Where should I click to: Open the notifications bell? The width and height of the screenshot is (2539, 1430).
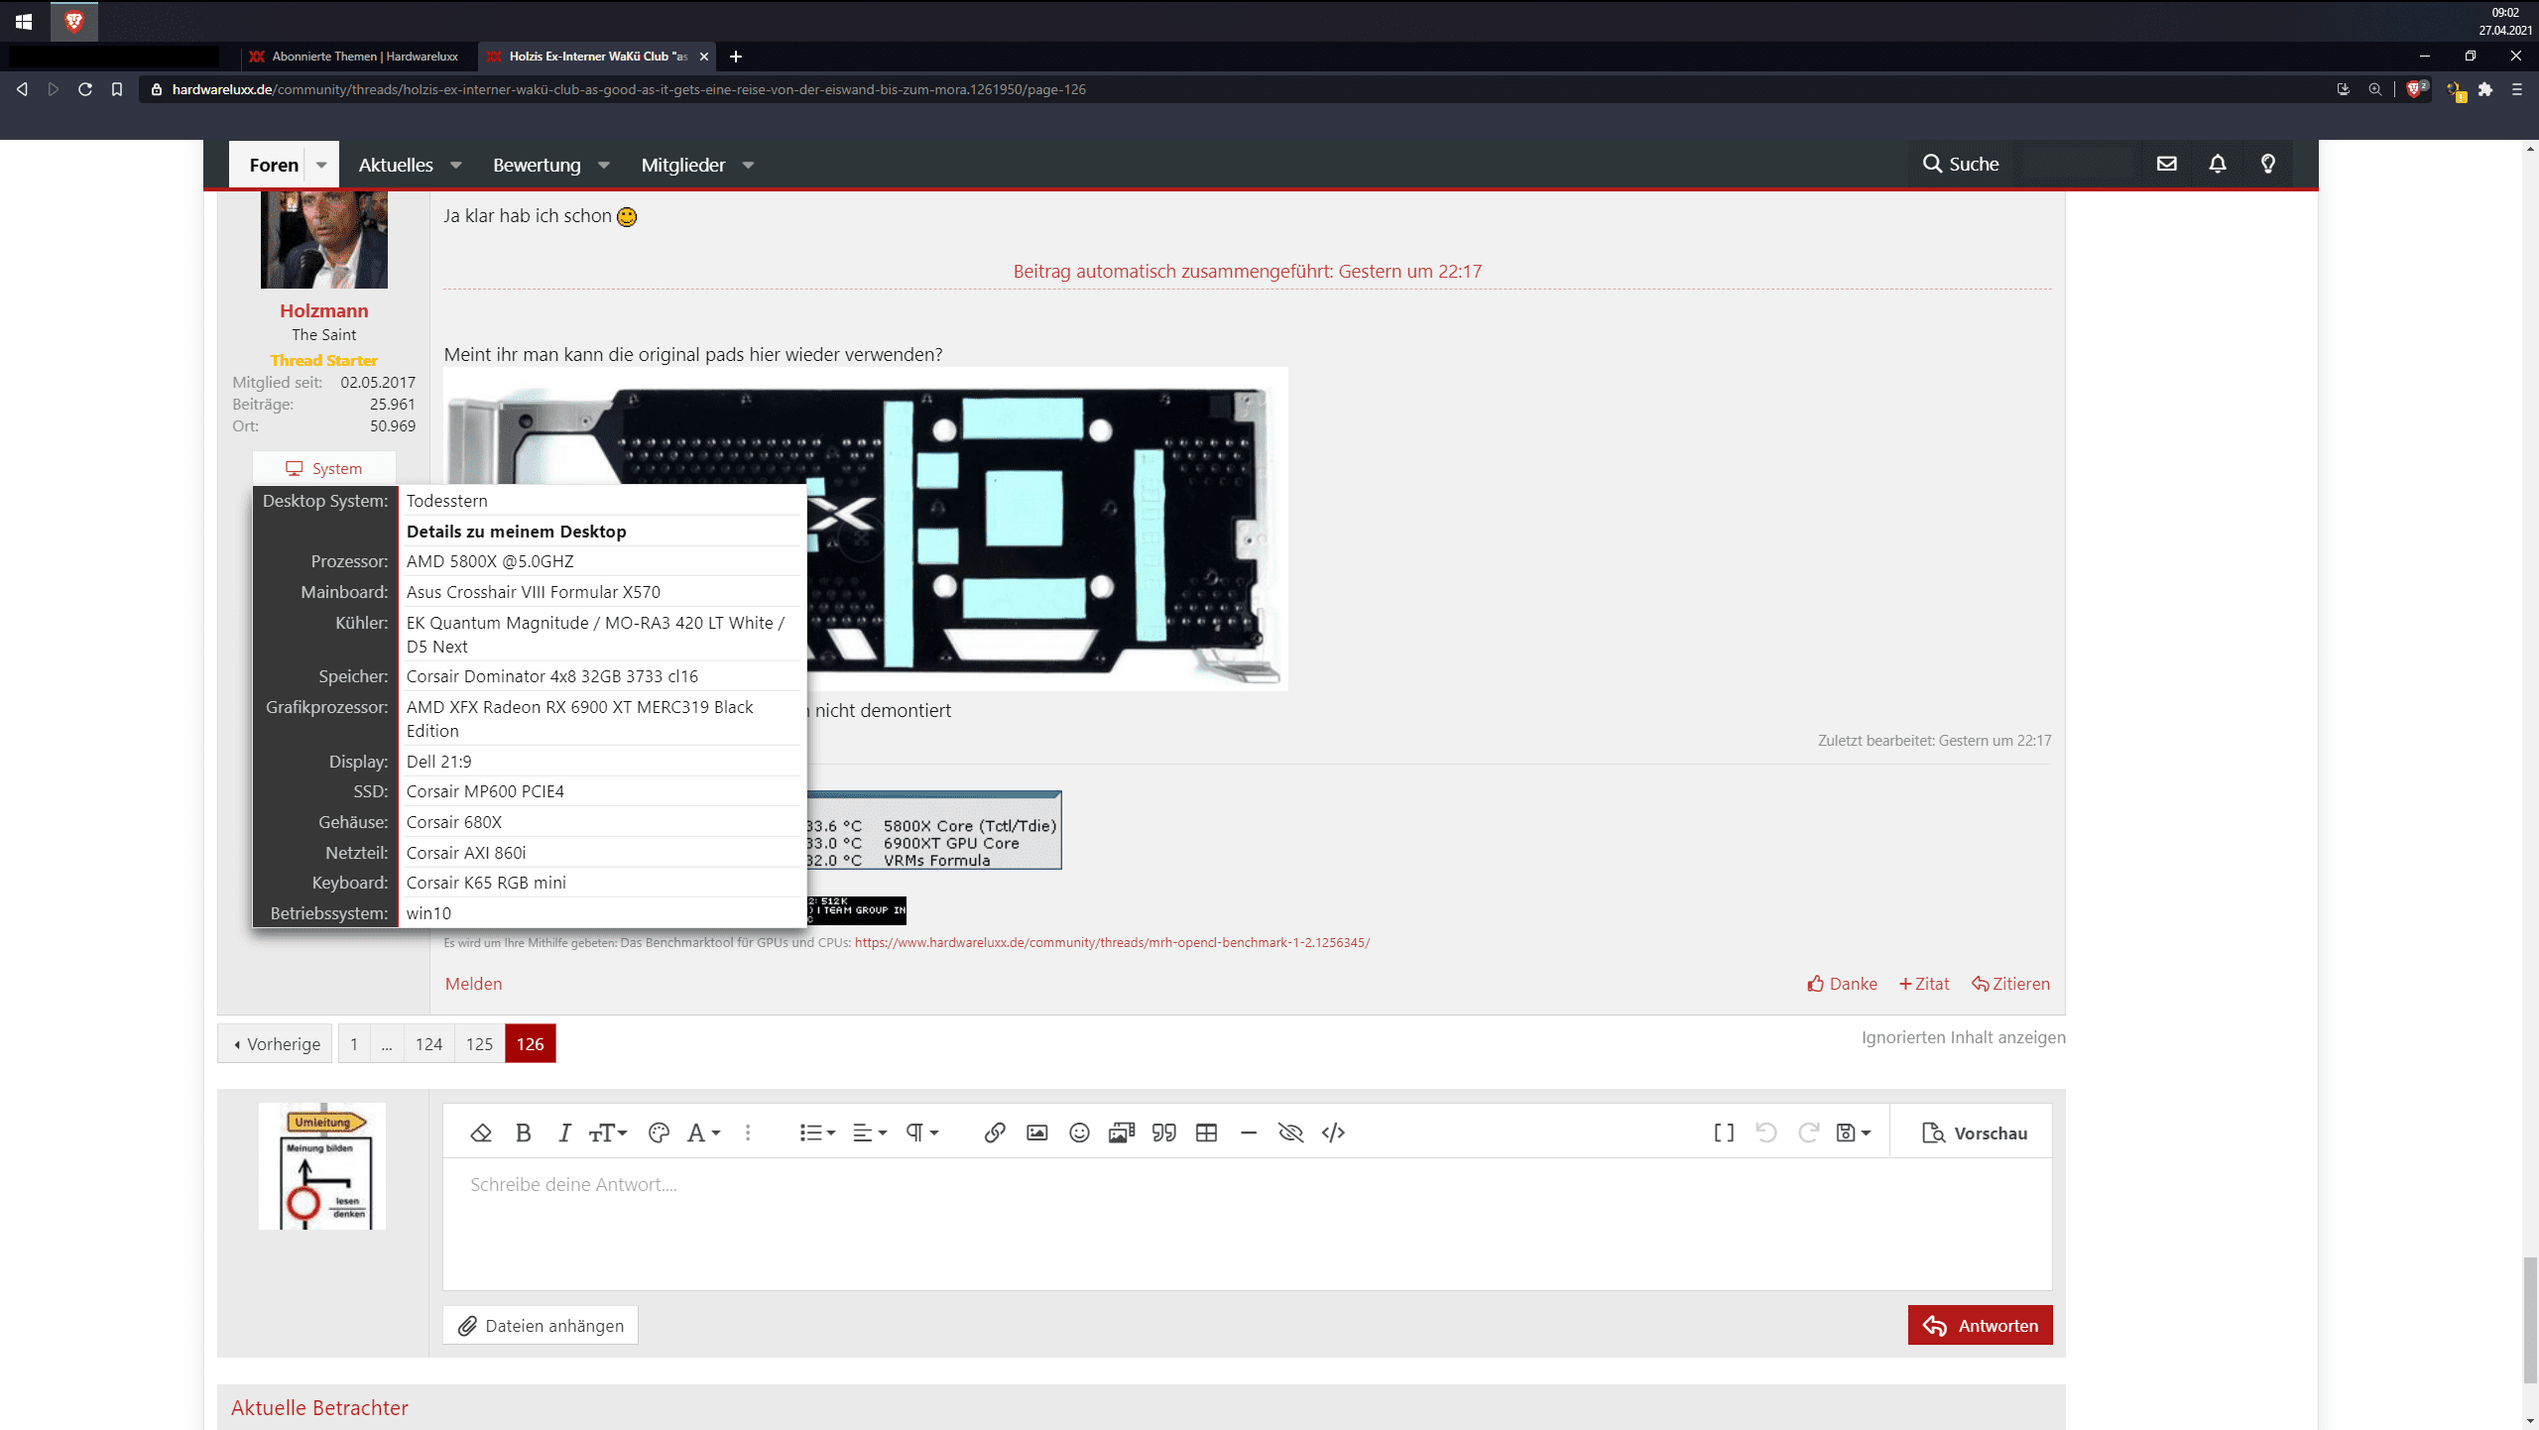coord(2218,164)
